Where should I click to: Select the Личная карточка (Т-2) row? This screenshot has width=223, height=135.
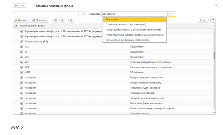point(36,42)
